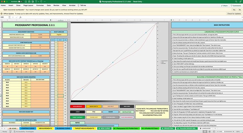
Task: Click the Comments button
Action: [x=236, y=6]
